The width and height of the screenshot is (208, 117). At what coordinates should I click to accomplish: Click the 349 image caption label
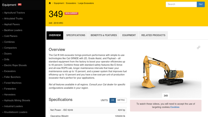point(166,96)
